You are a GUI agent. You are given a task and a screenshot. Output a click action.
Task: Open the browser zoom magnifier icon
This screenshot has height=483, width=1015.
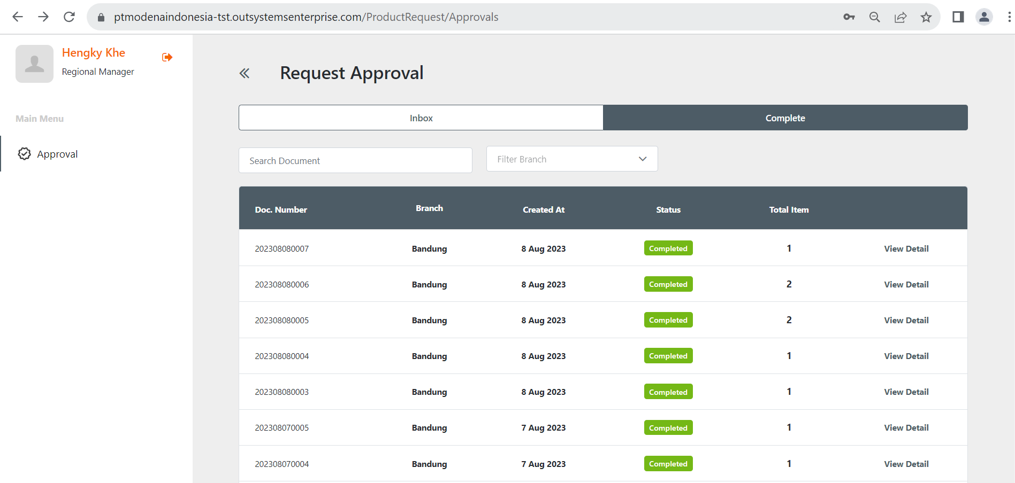(x=874, y=17)
